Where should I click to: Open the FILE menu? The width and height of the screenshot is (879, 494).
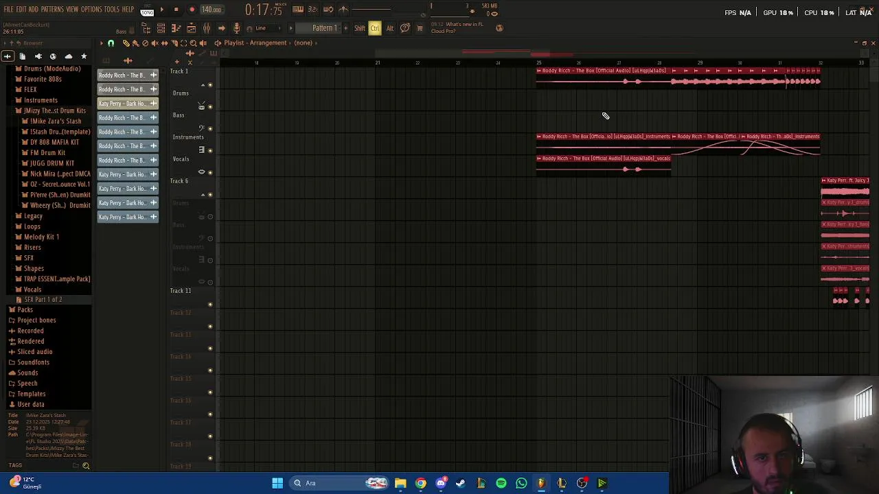[9, 10]
